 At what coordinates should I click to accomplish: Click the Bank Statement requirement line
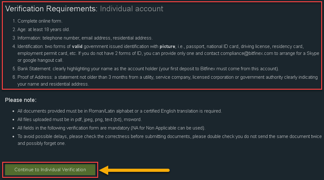point(148,69)
